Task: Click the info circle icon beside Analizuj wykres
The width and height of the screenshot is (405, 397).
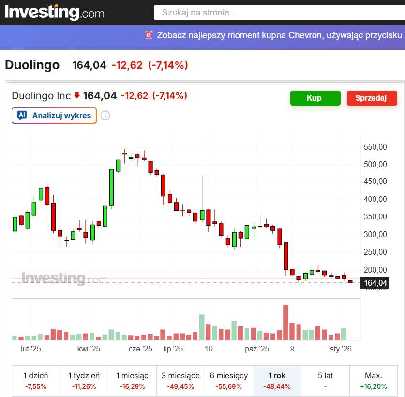Action: [x=105, y=115]
